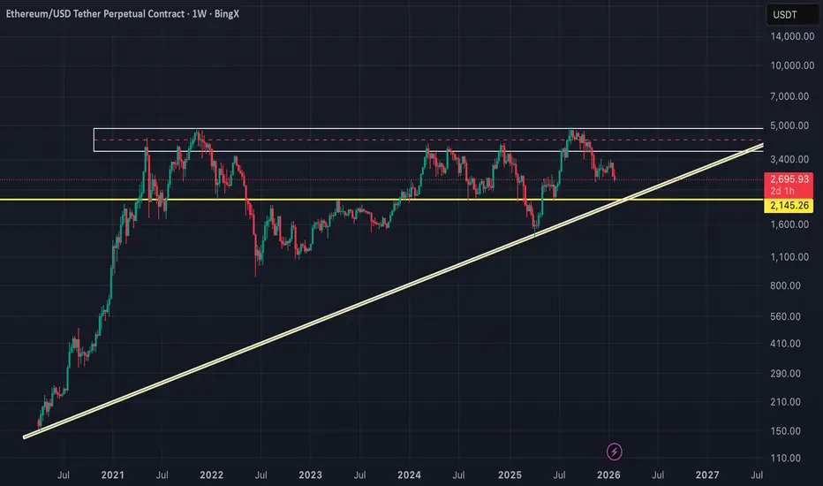The height and width of the screenshot is (486, 823).
Task: Click the 2024 label on time axis
Action: (x=409, y=475)
